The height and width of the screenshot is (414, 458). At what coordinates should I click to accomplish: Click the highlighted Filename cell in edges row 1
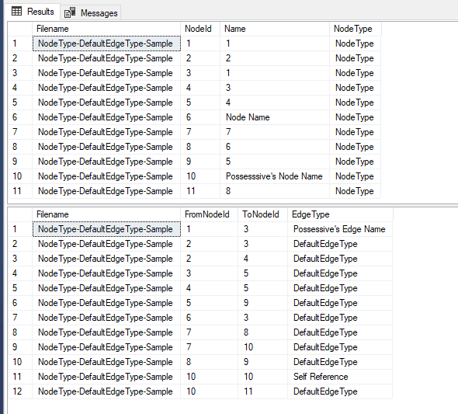click(106, 229)
